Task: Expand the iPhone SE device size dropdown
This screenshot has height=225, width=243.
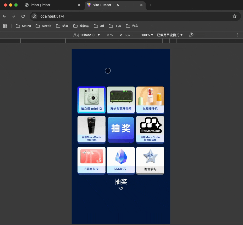Action: pyautogui.click(x=86, y=35)
